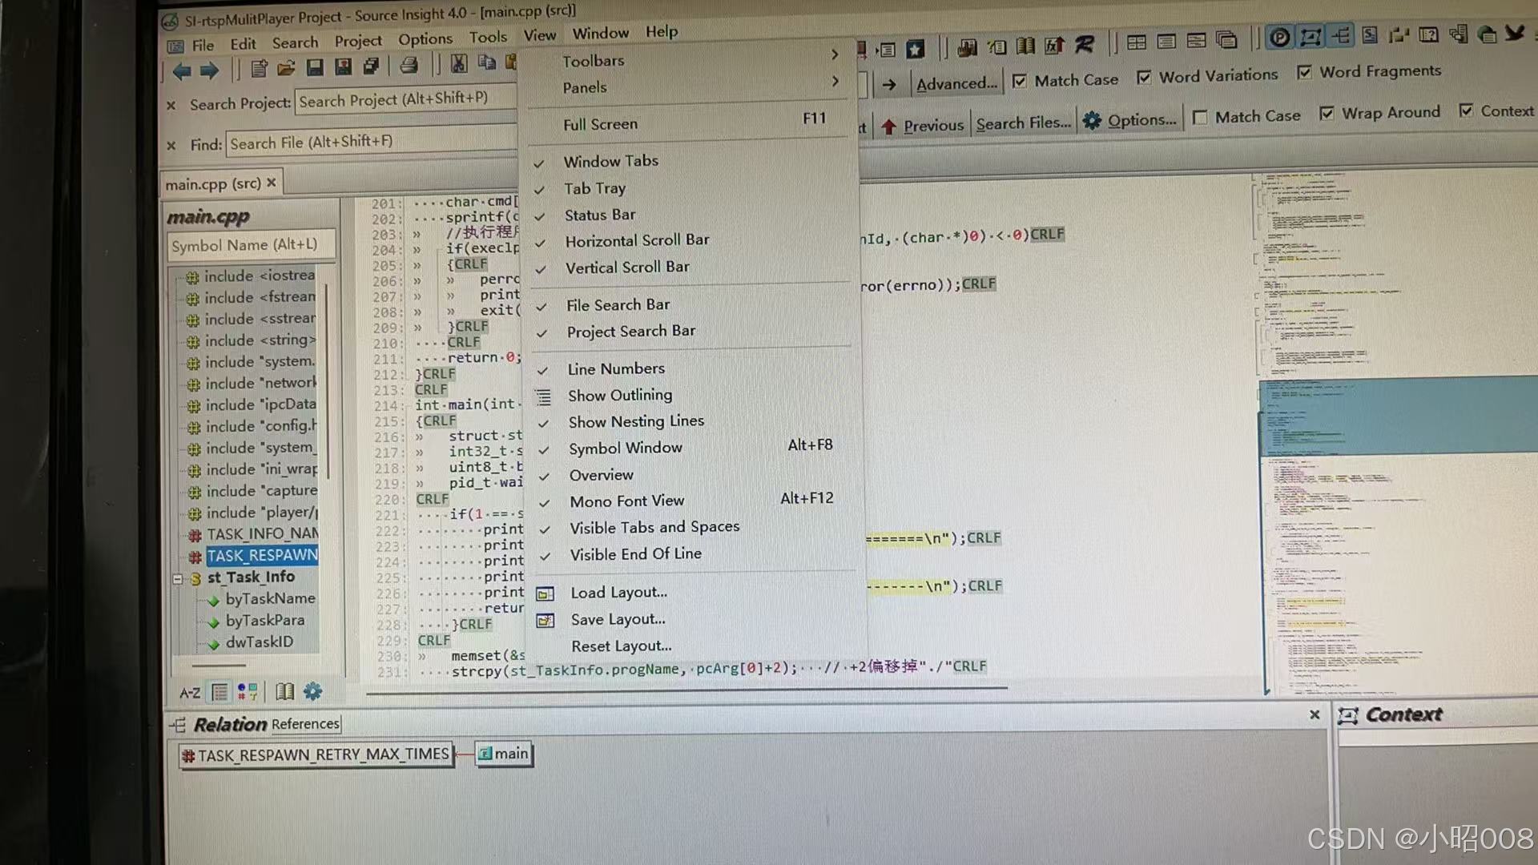The image size is (1538, 865).
Task: Click the Advanced search button
Action: pyautogui.click(x=956, y=82)
